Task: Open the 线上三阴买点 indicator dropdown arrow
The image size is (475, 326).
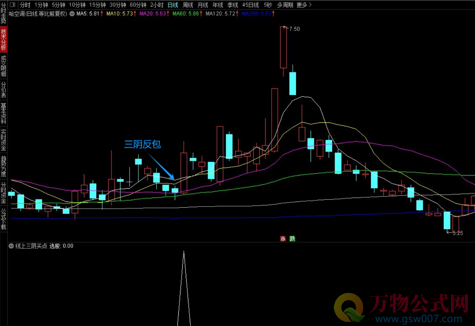Action: pos(11,246)
